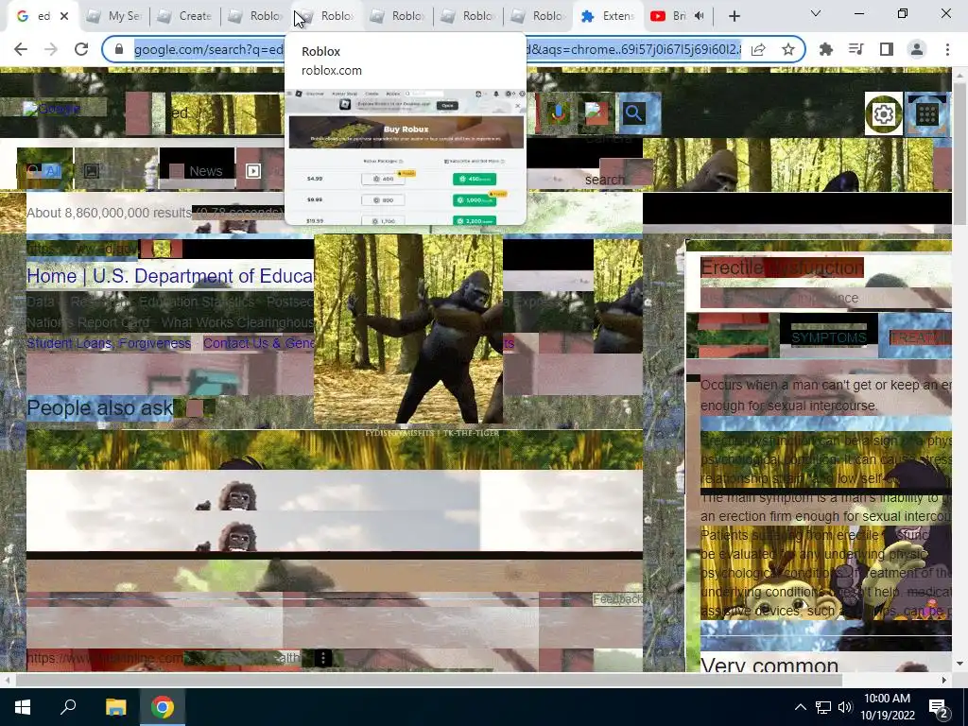The image size is (968, 726).
Task: Close the active Google search tab
Action: tap(64, 16)
